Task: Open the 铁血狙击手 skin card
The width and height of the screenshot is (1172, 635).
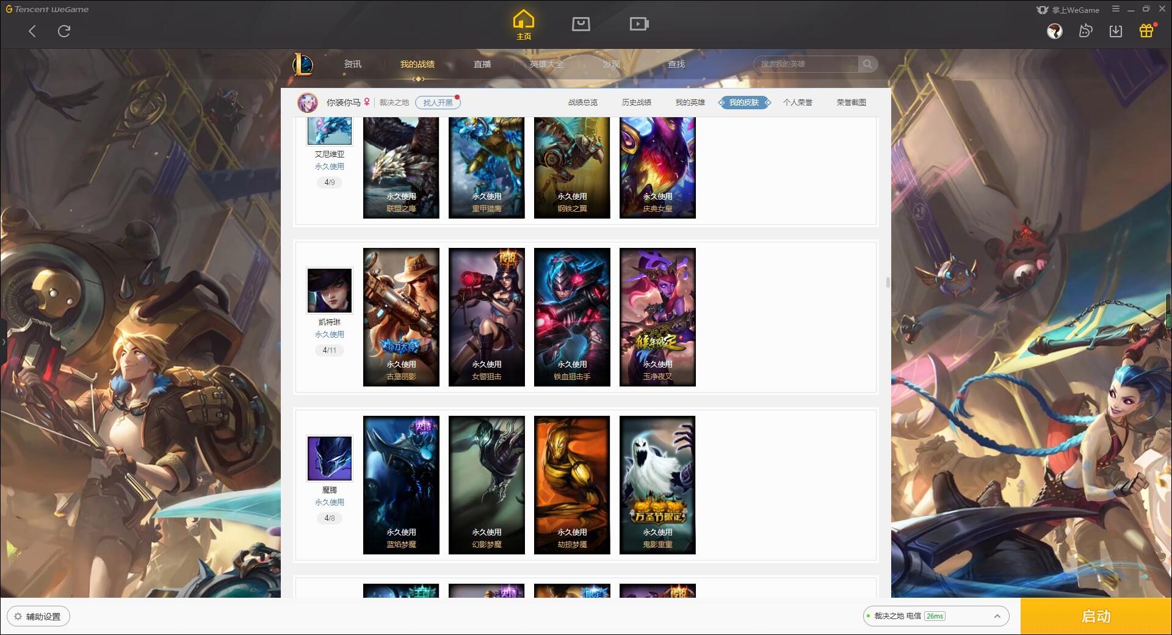Action: (x=572, y=317)
